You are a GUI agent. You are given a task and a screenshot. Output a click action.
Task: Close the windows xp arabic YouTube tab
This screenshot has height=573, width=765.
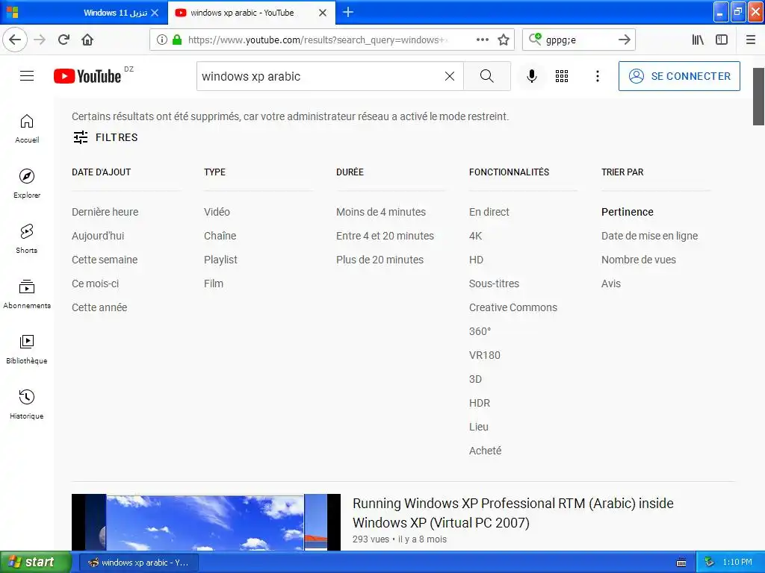323,13
